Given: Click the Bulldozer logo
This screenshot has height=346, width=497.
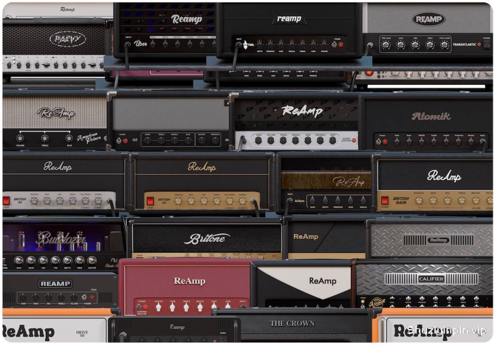Looking at the screenshot, I should [62, 238].
